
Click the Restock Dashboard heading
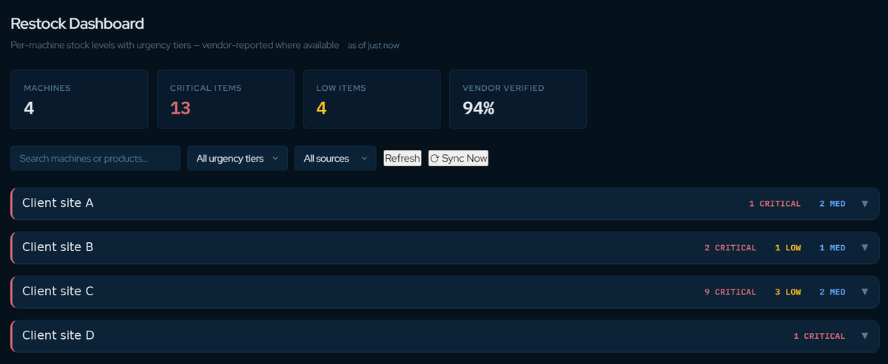(77, 24)
